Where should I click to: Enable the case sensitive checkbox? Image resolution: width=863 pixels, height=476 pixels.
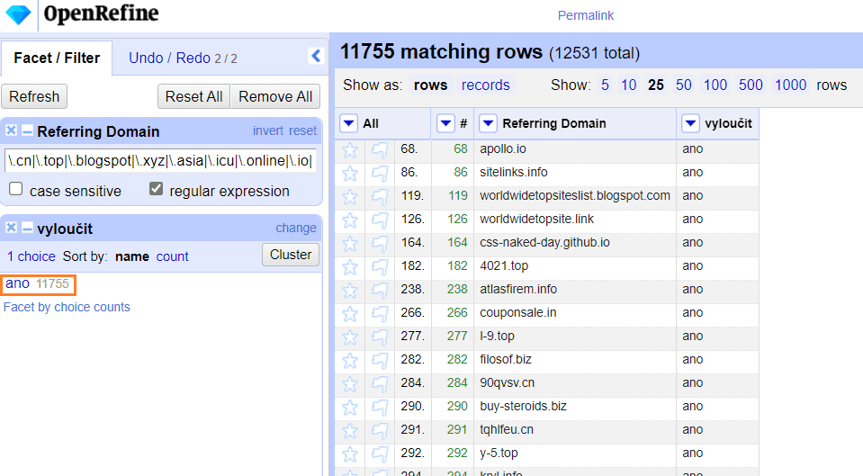point(16,190)
